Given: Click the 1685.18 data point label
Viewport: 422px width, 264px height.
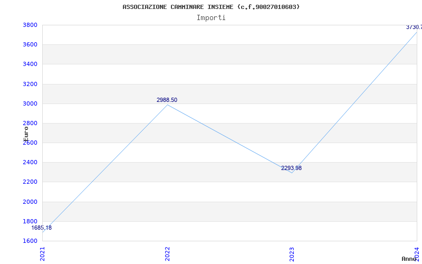Looking at the screenshot, I should 42,228.
